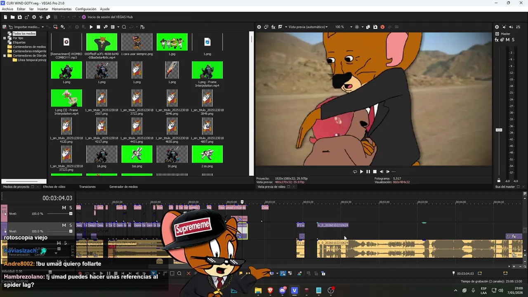Viewport: 528px width, 297px height.
Task: Open the Vista previa (automático) quality dropdown
Action: [308, 27]
